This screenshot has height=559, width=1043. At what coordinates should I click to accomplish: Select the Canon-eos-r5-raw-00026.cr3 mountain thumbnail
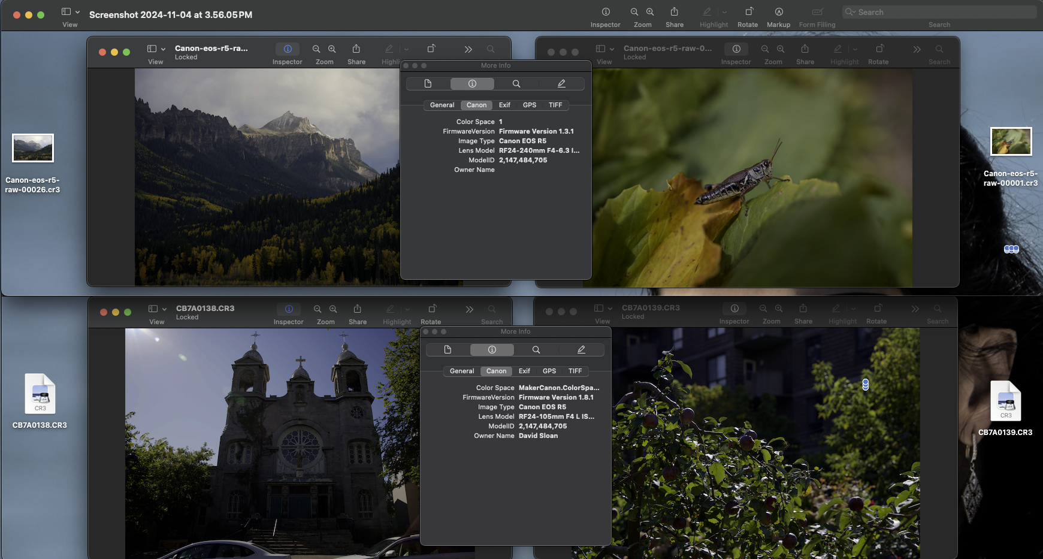tap(33, 148)
